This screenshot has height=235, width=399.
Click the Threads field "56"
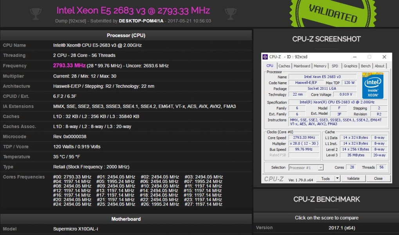[381, 167]
